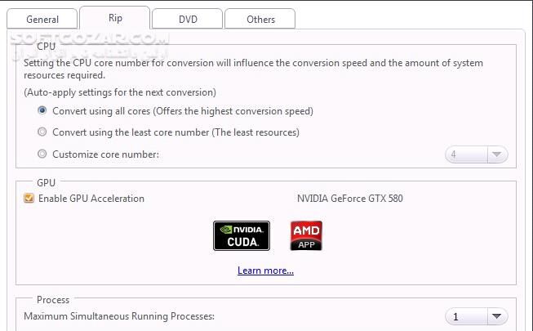This screenshot has width=533, height=331.
Task: Click the Maximum Simultaneous Running Processes label
Action: point(119,315)
